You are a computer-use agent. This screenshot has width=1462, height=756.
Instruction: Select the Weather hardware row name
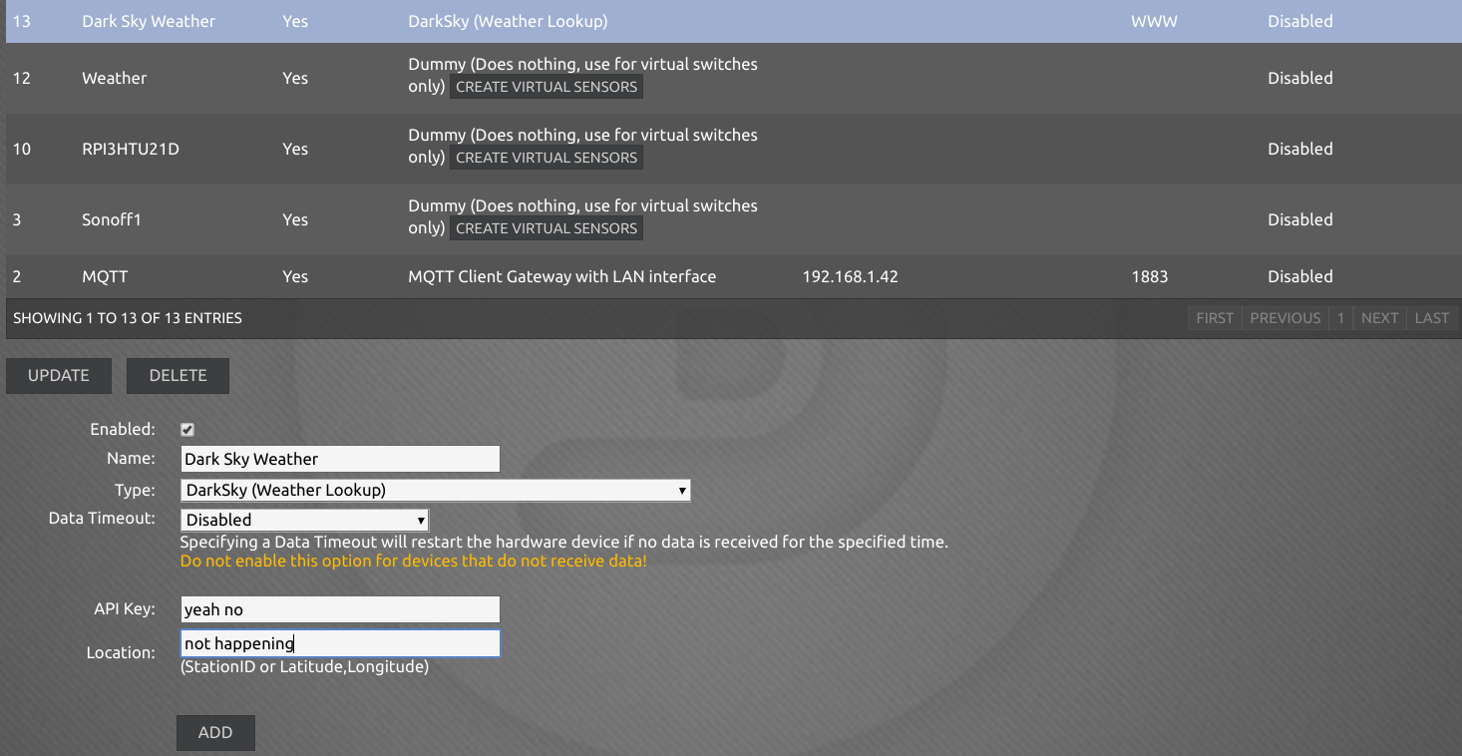[115, 78]
